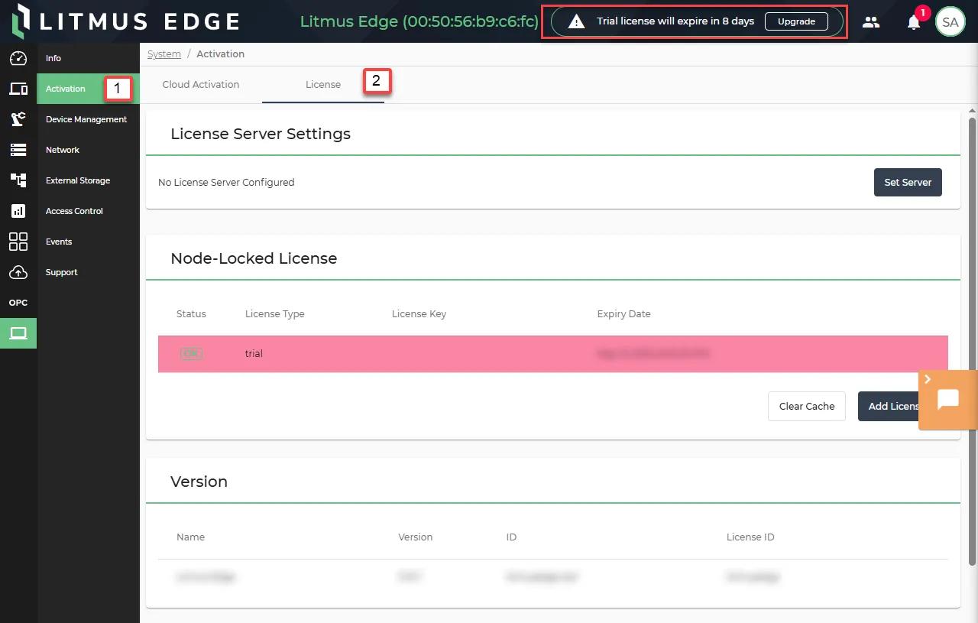Viewport: 978px width, 623px height.
Task: Open the SA user avatar menu
Action: click(950, 22)
